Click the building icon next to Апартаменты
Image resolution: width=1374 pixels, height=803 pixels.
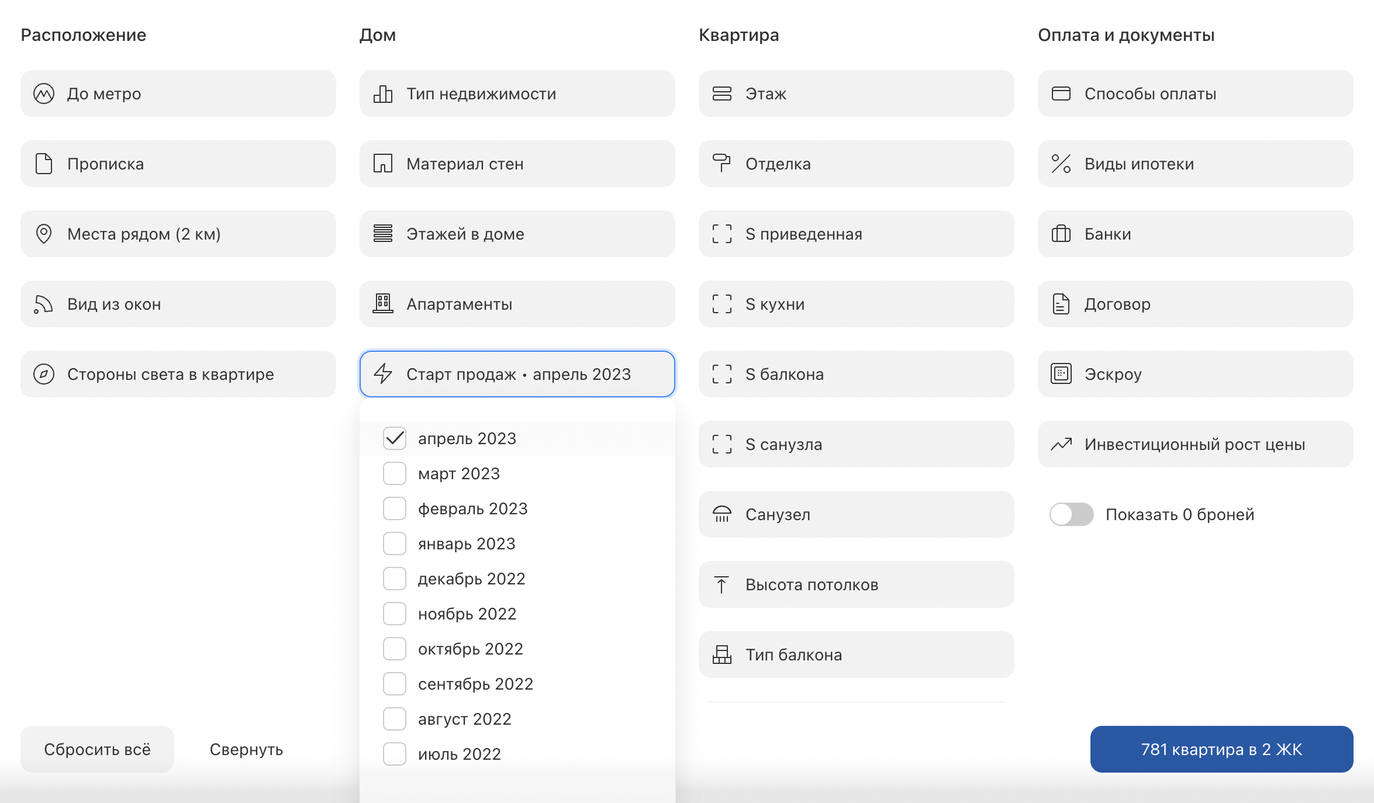pos(383,304)
